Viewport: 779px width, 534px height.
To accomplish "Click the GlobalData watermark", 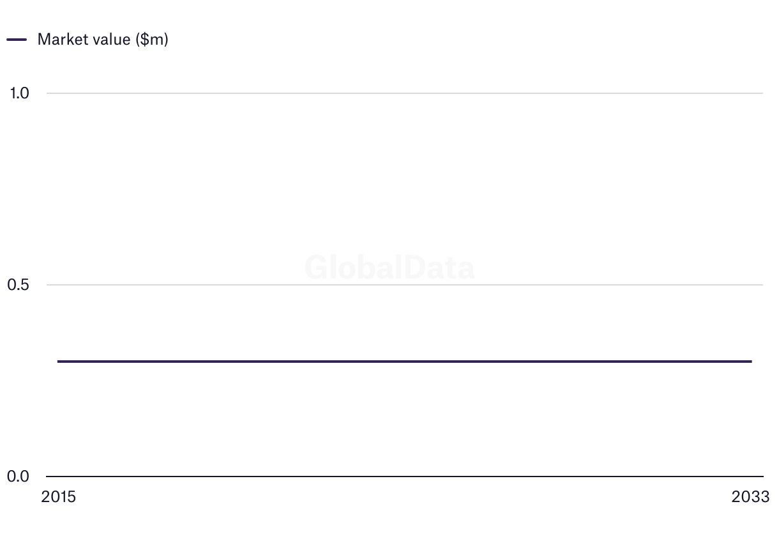I will (x=390, y=268).
